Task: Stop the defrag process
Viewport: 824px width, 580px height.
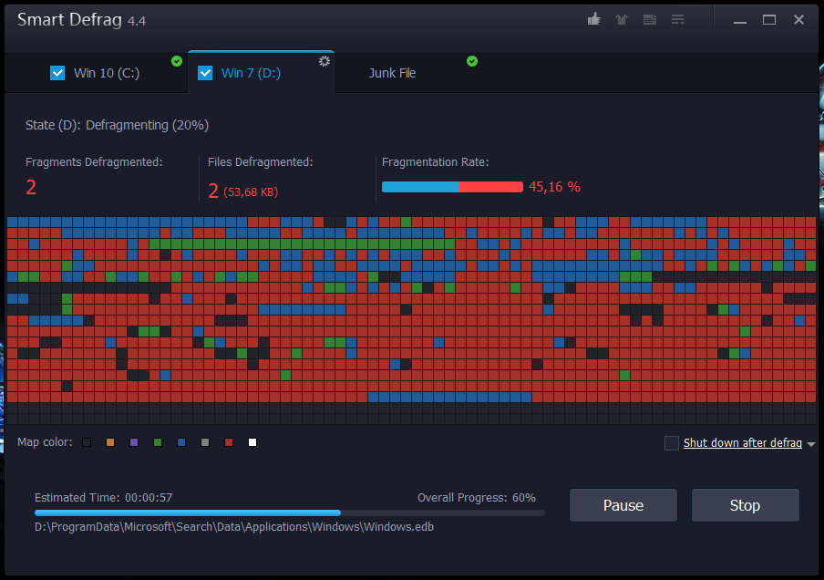Action: 745,505
